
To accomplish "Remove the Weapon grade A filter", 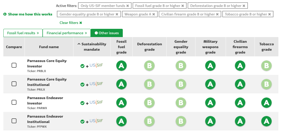I will pos(154,14).
